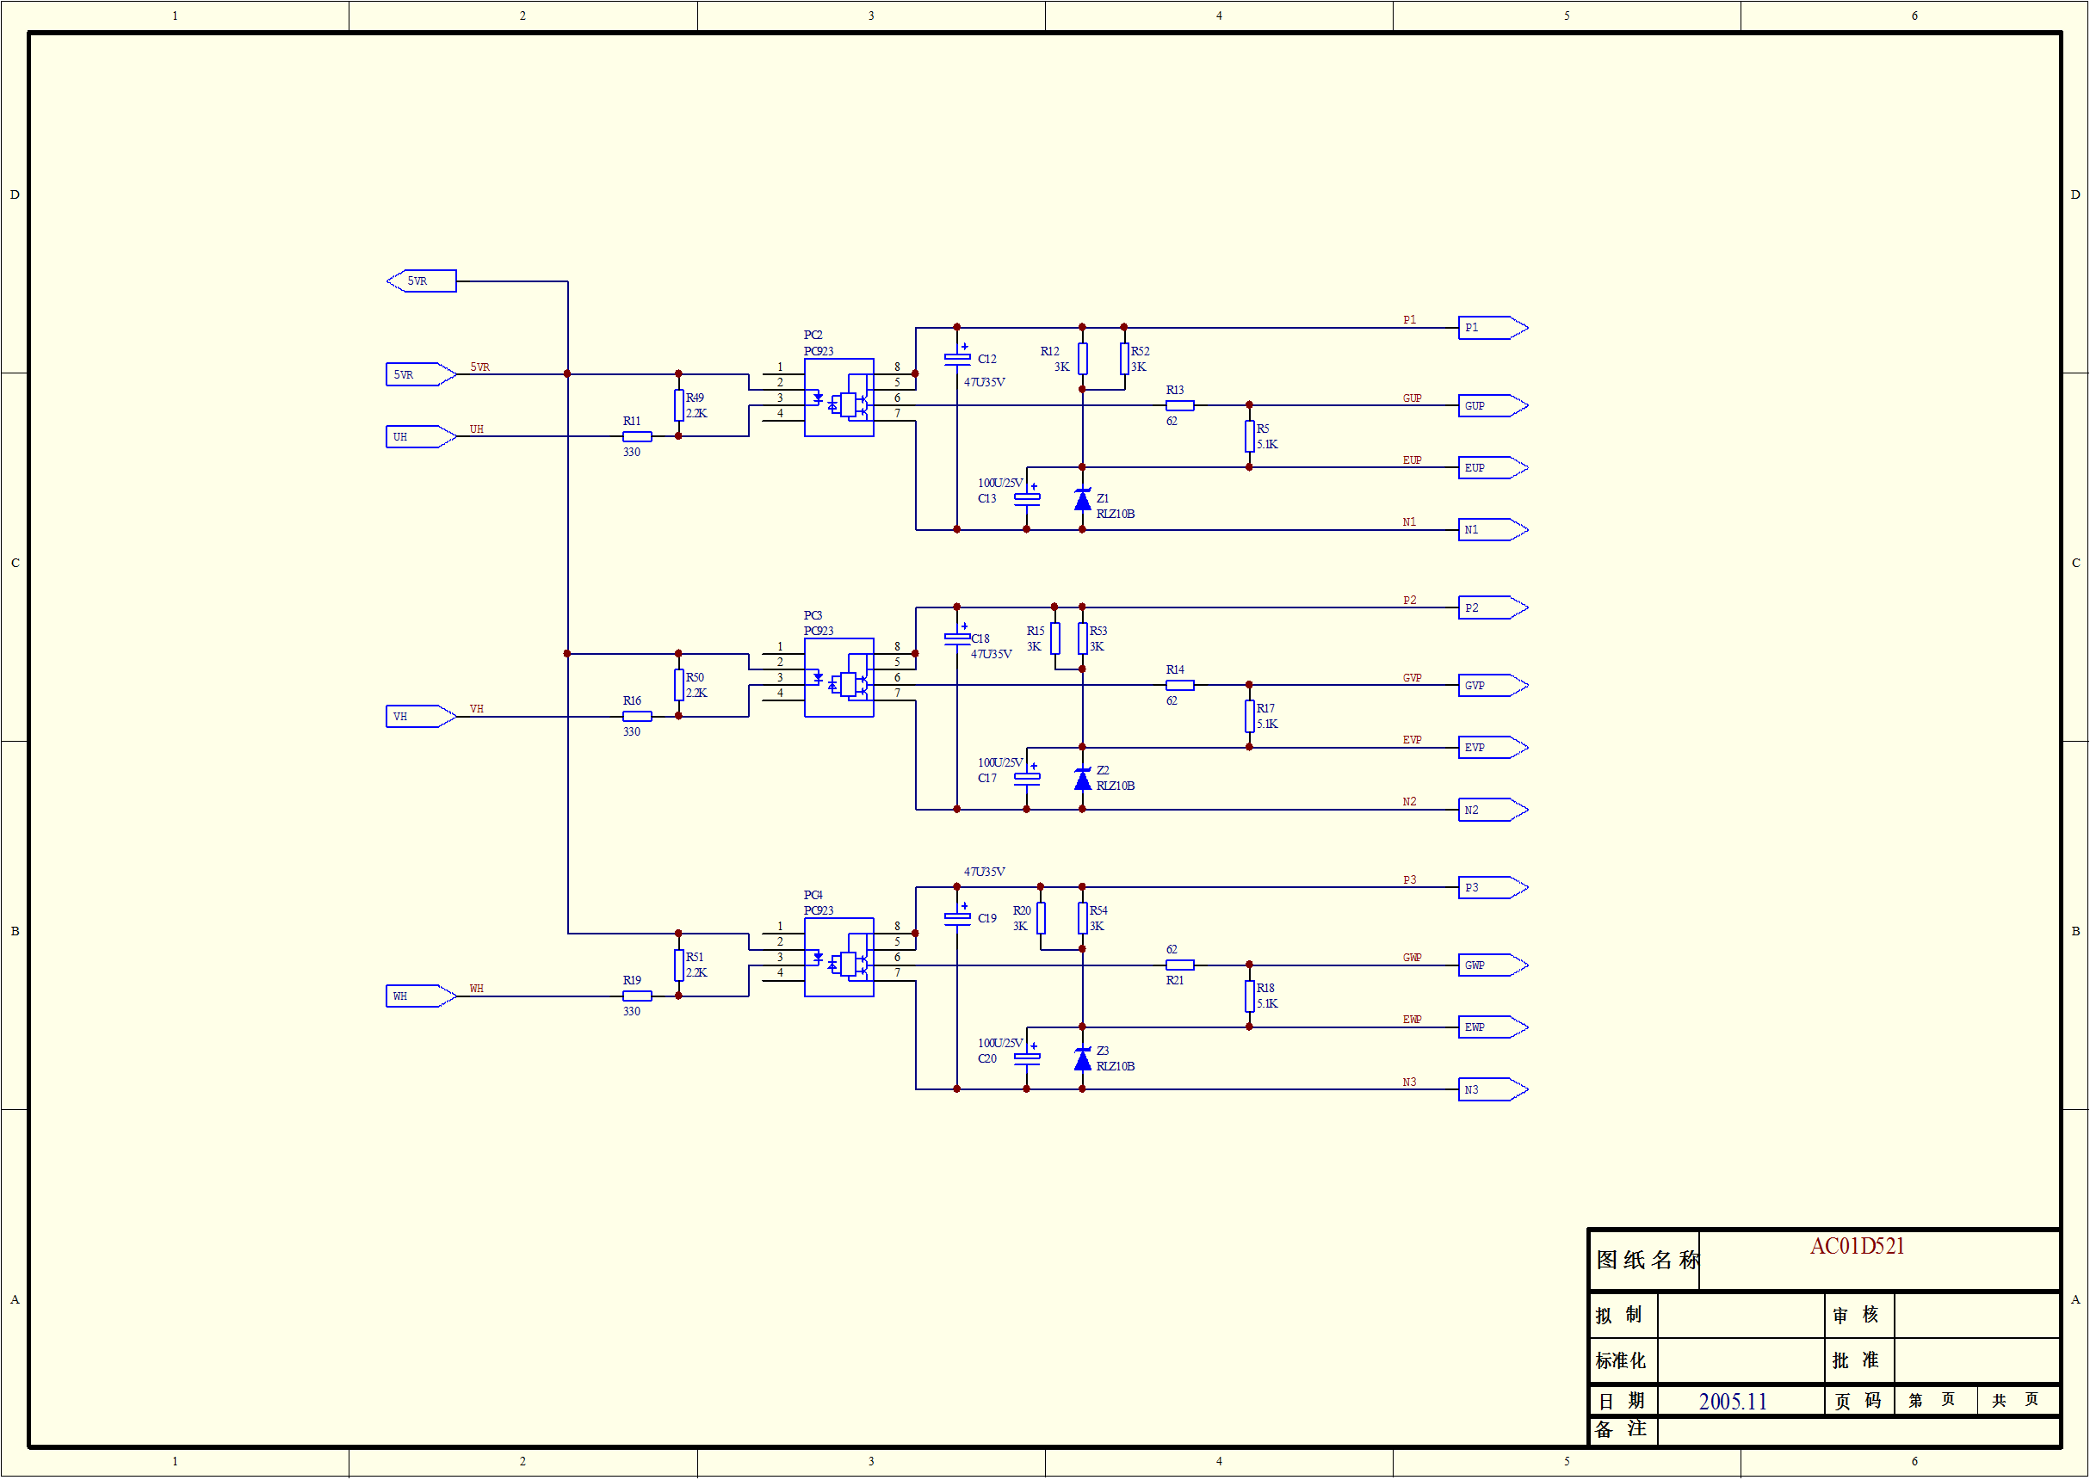Pick resistor R19 330 body

[x=637, y=996]
